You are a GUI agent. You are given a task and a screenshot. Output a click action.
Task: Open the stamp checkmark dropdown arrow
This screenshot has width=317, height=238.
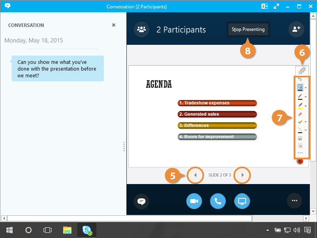[306, 122]
